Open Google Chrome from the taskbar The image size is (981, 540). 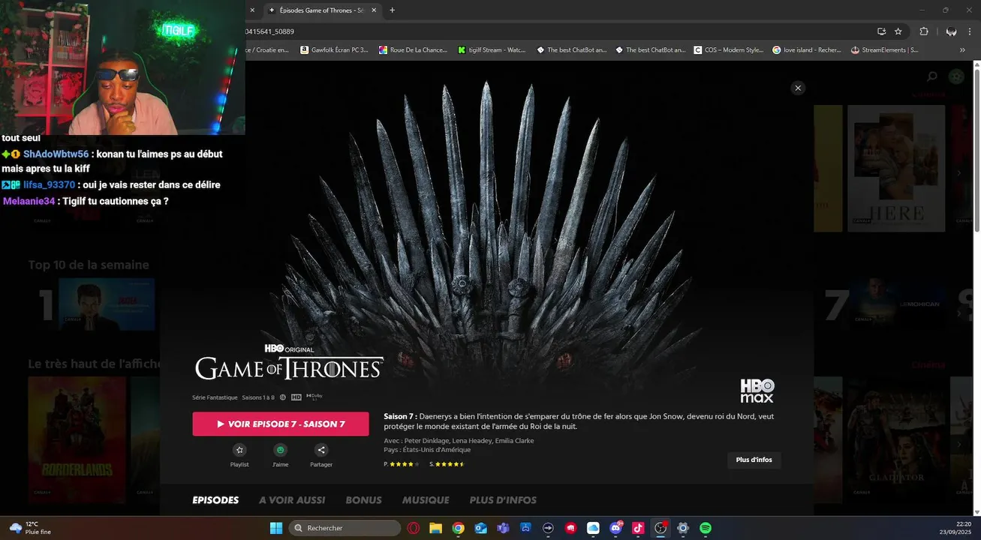(458, 528)
